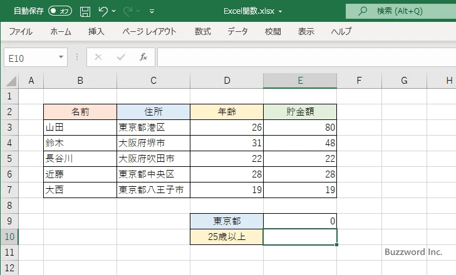456x275 pixels.
Task: Open the Quick Access Toolbar customize dropdown
Action: [x=153, y=12]
